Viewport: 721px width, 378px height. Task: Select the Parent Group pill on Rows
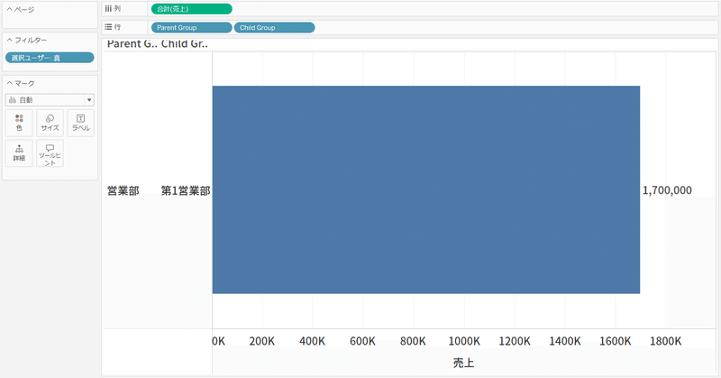pyautogui.click(x=191, y=28)
